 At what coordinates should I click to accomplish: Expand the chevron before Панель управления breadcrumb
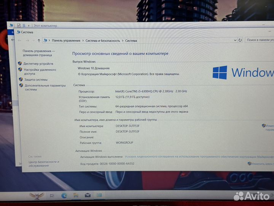49,40
